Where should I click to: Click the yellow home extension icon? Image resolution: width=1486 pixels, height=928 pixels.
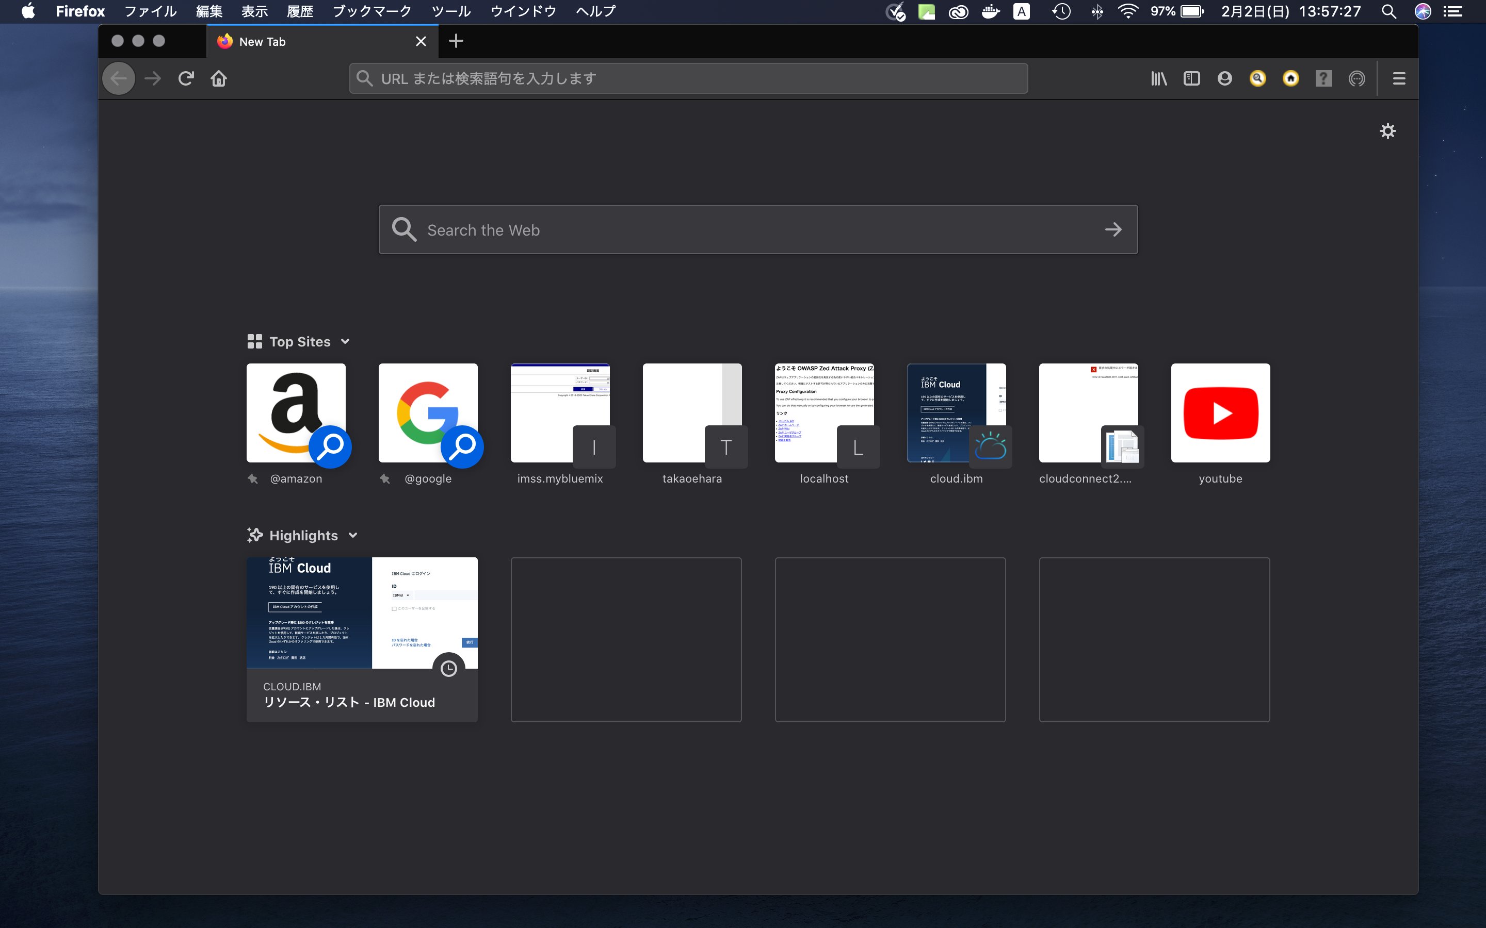(x=1291, y=78)
